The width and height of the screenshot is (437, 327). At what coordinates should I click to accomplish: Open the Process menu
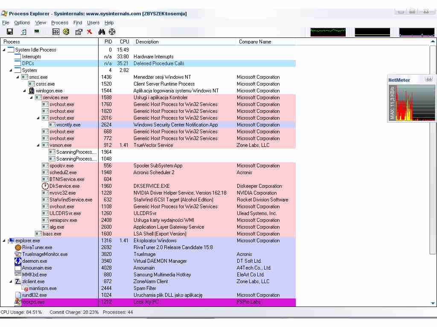(x=60, y=23)
